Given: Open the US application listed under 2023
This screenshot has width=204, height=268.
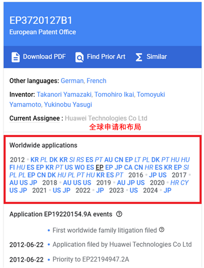Looking at the screenshot, I should coord(134,190).
